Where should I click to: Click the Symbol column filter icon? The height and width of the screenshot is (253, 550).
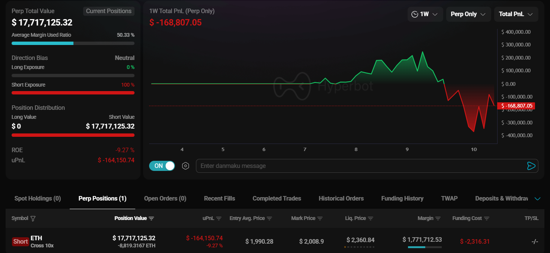(33, 219)
